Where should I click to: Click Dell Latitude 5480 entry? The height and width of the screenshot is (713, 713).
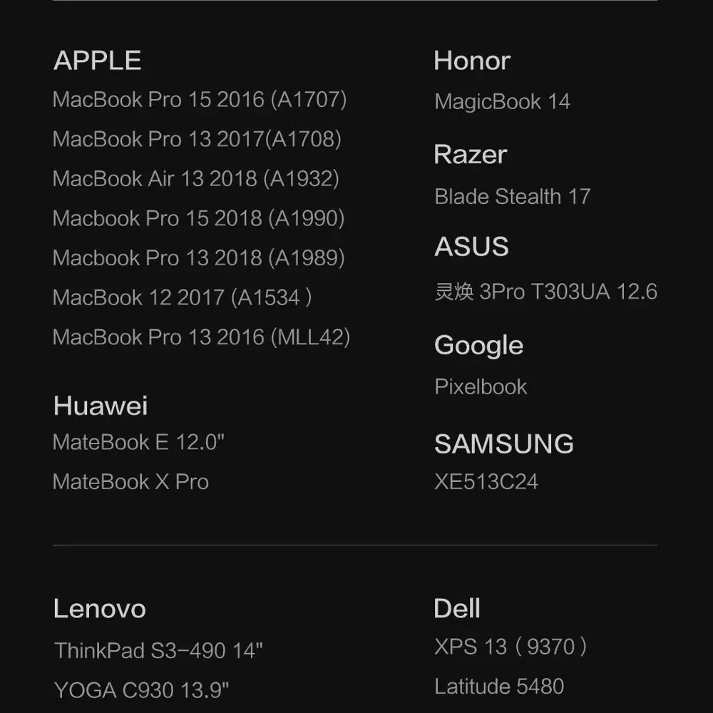pyautogui.click(x=498, y=686)
